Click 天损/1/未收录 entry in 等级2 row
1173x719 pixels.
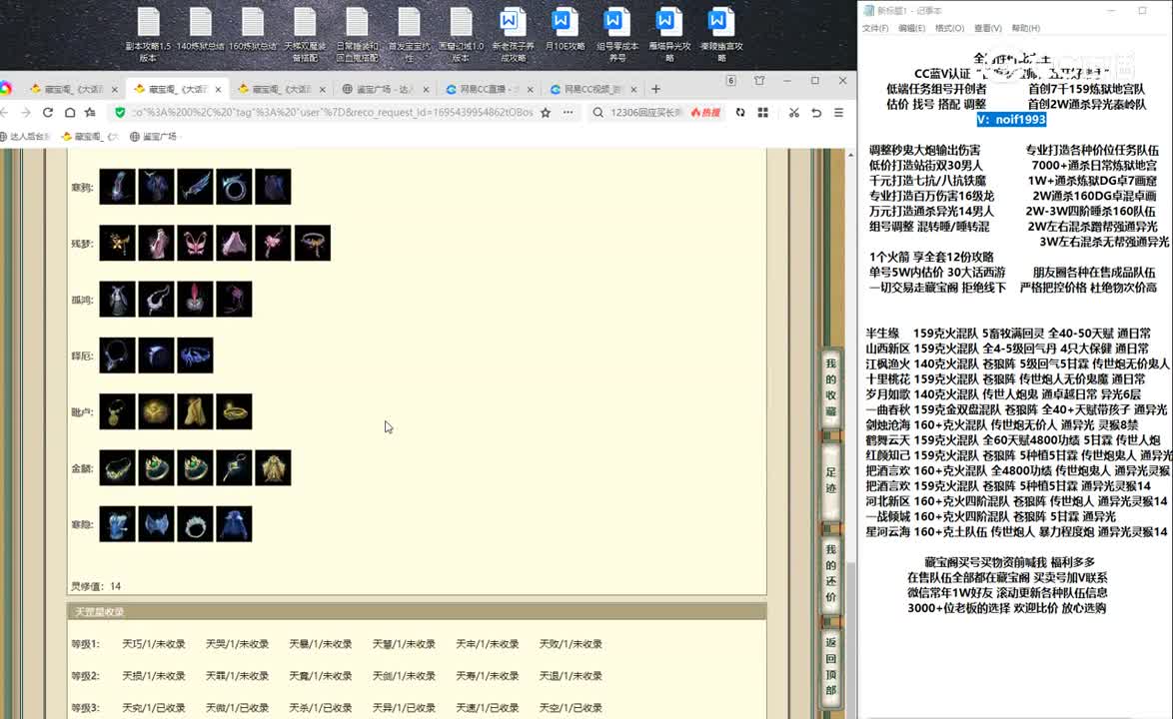[x=153, y=676]
